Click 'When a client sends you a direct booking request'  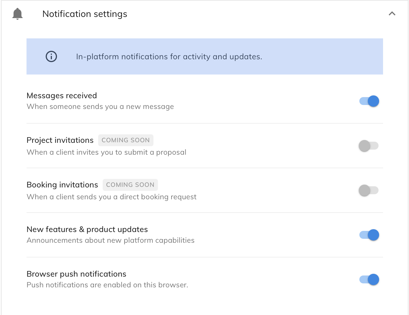[111, 197]
